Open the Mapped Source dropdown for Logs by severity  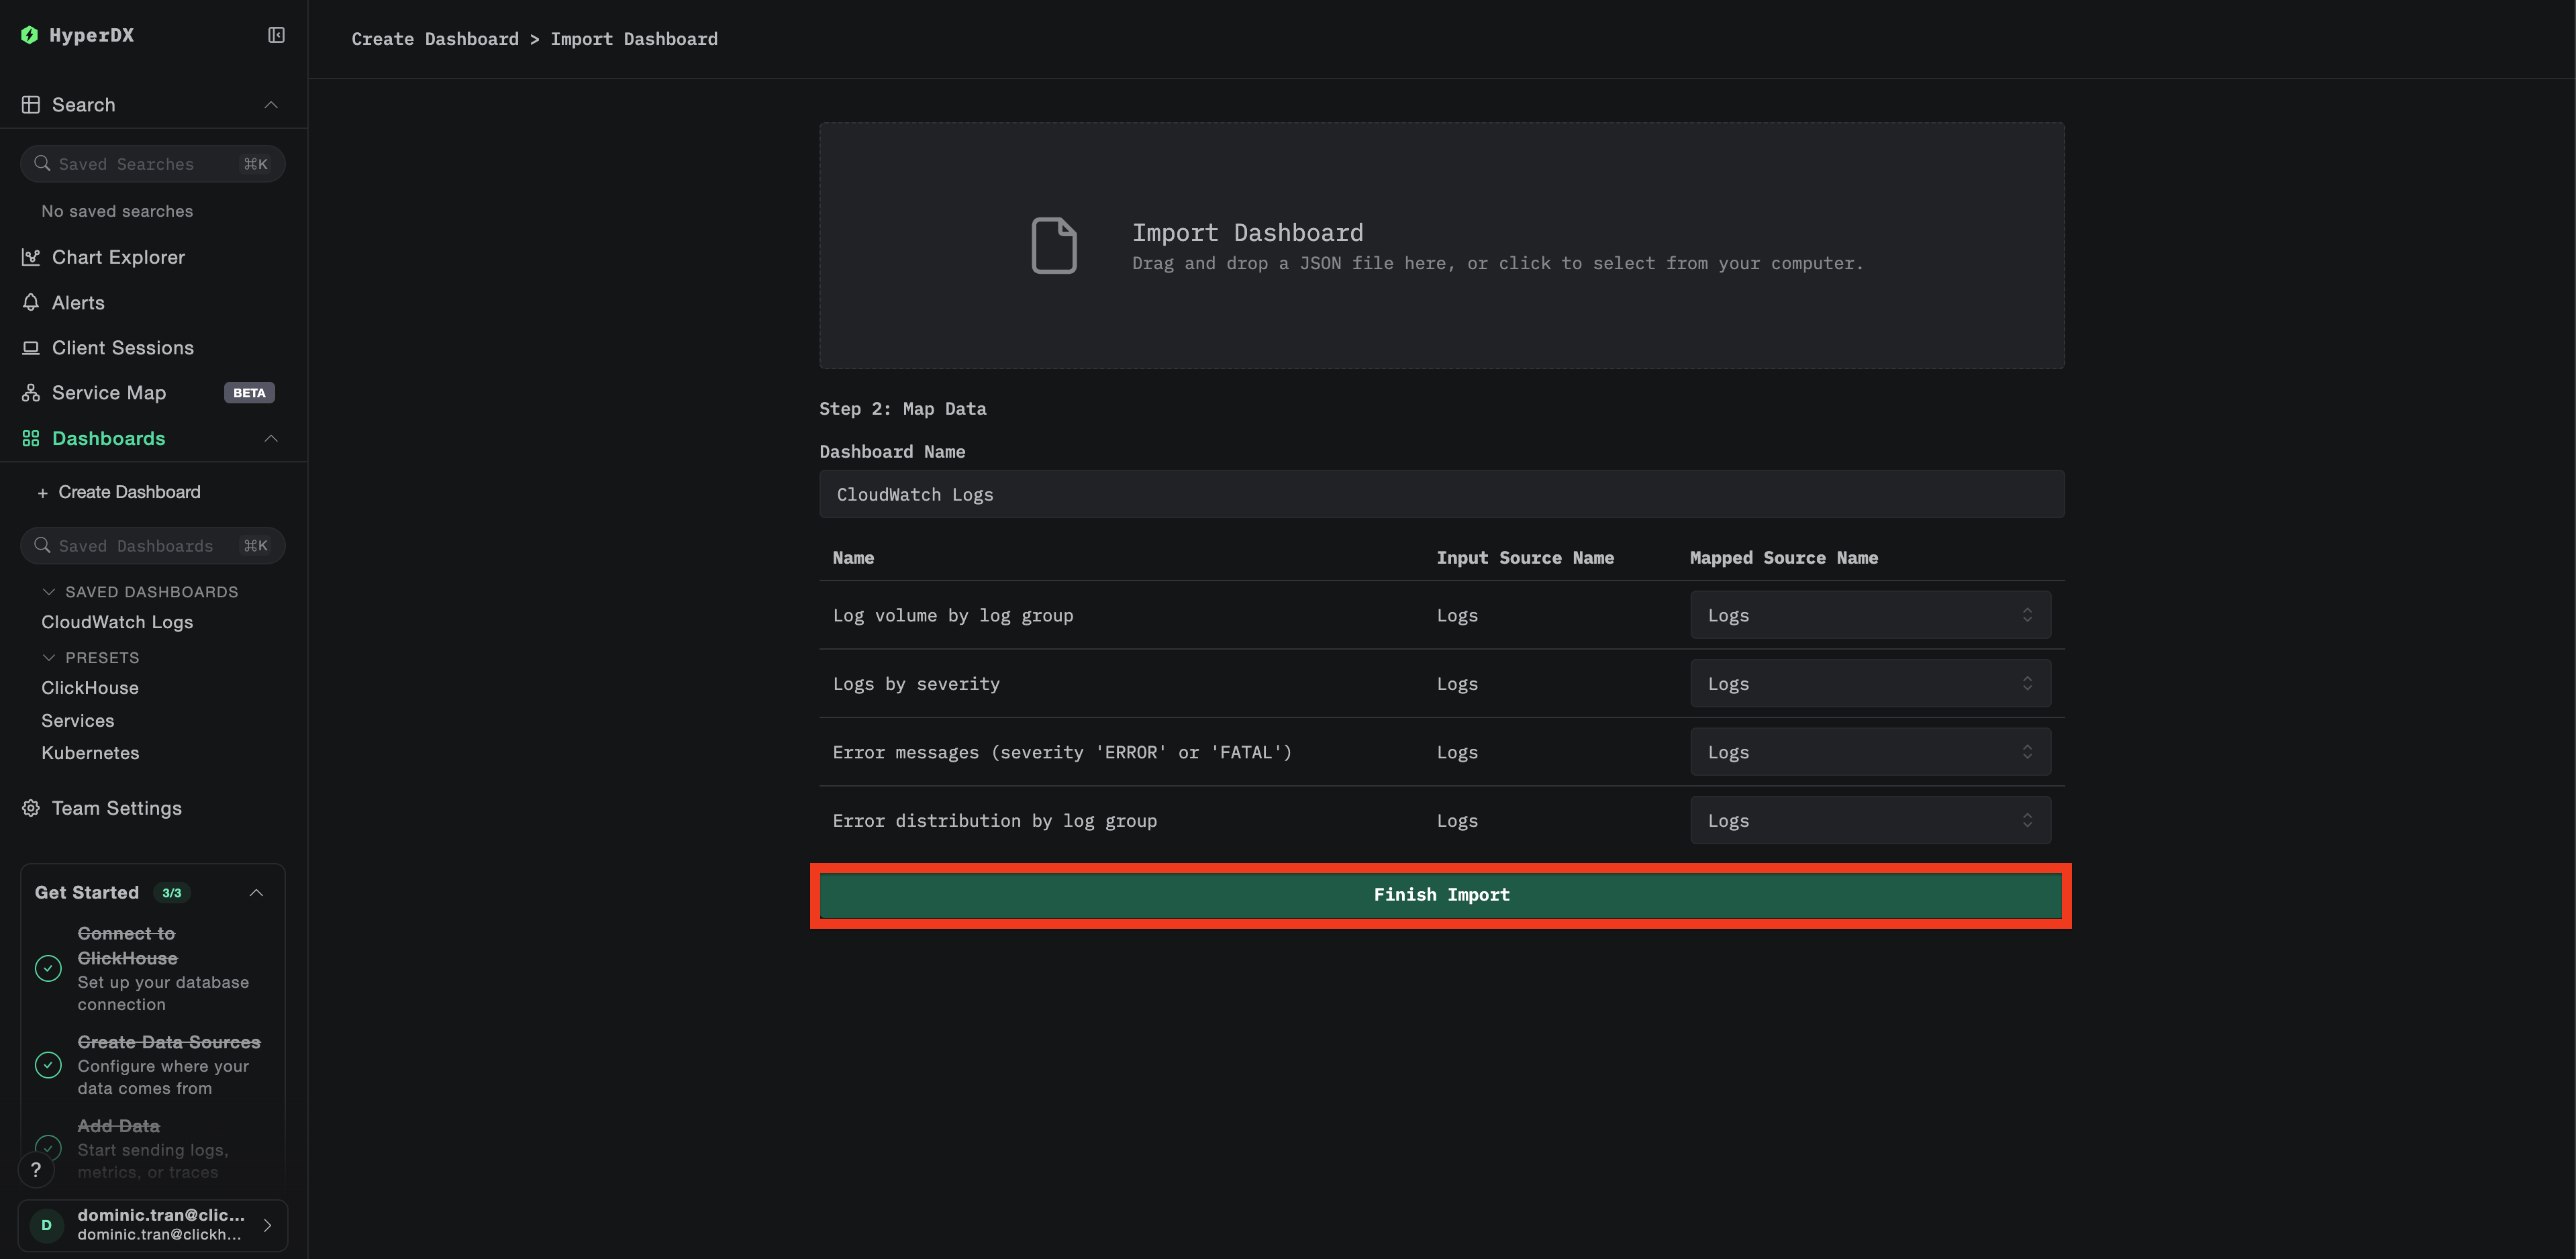click(1869, 683)
